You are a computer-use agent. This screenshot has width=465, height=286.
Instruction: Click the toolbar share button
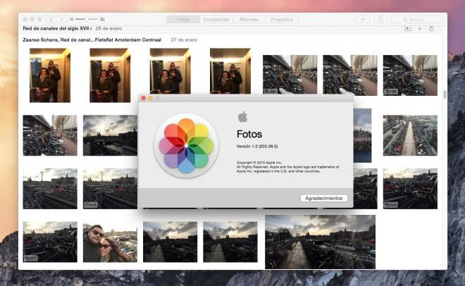tap(380, 19)
